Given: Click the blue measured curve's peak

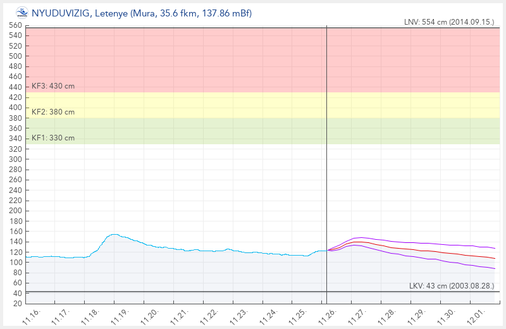Looking at the screenshot, I should tap(114, 234).
